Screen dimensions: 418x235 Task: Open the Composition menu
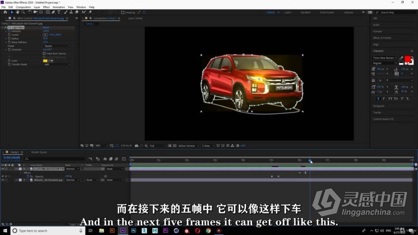point(23,7)
